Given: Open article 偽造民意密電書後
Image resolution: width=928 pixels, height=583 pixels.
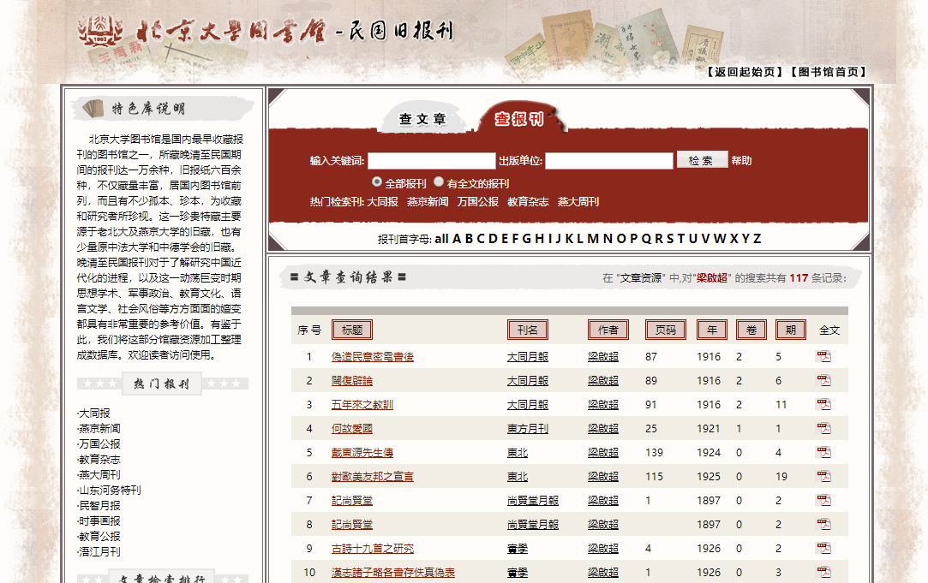Looking at the screenshot, I should click(372, 356).
